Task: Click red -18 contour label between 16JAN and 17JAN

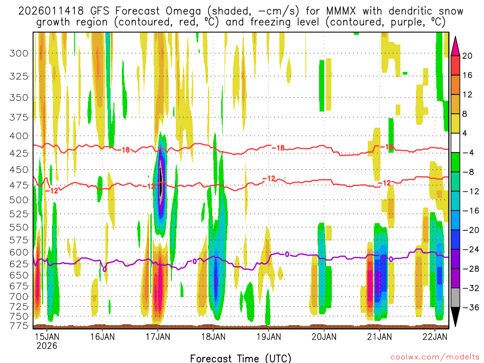Action: (124, 150)
